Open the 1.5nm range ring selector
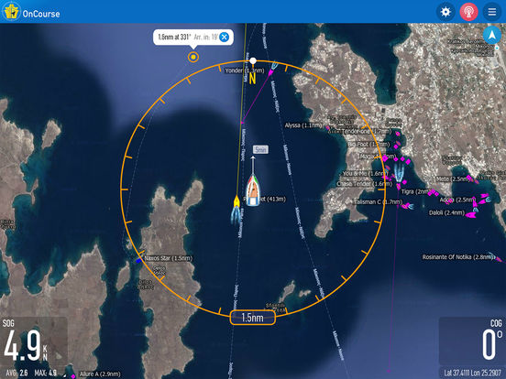The image size is (506, 379). (253, 318)
